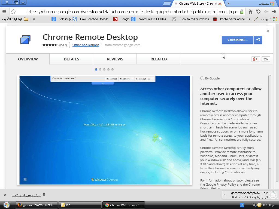The width and height of the screenshot is (279, 209).
Task: Switch to the OVERVIEW tab
Action: coord(28,59)
